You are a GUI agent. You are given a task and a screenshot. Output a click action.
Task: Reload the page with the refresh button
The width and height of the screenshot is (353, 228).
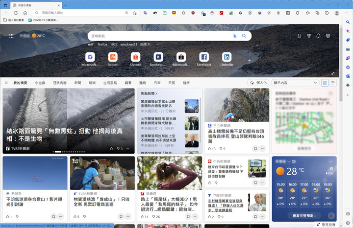(x=16, y=13)
